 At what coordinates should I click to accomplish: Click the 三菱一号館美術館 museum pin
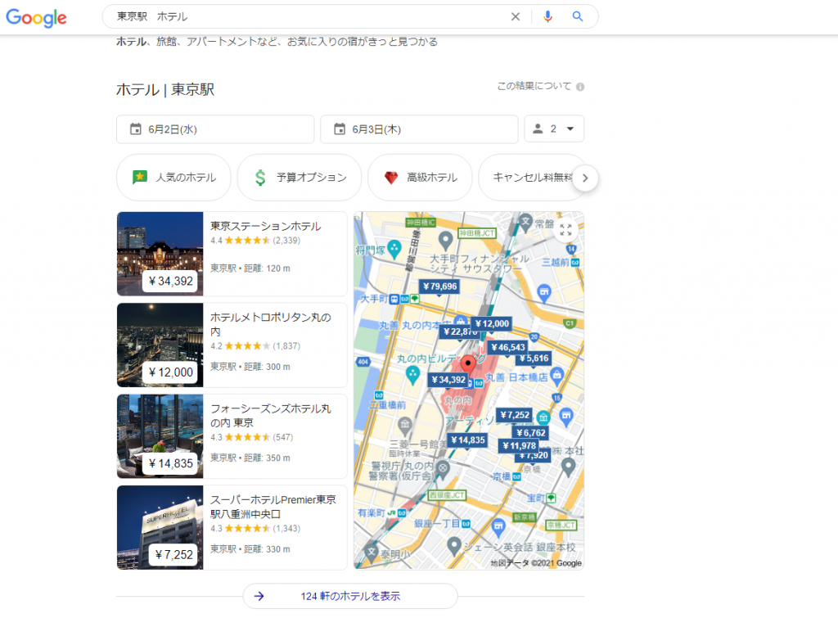(x=404, y=426)
